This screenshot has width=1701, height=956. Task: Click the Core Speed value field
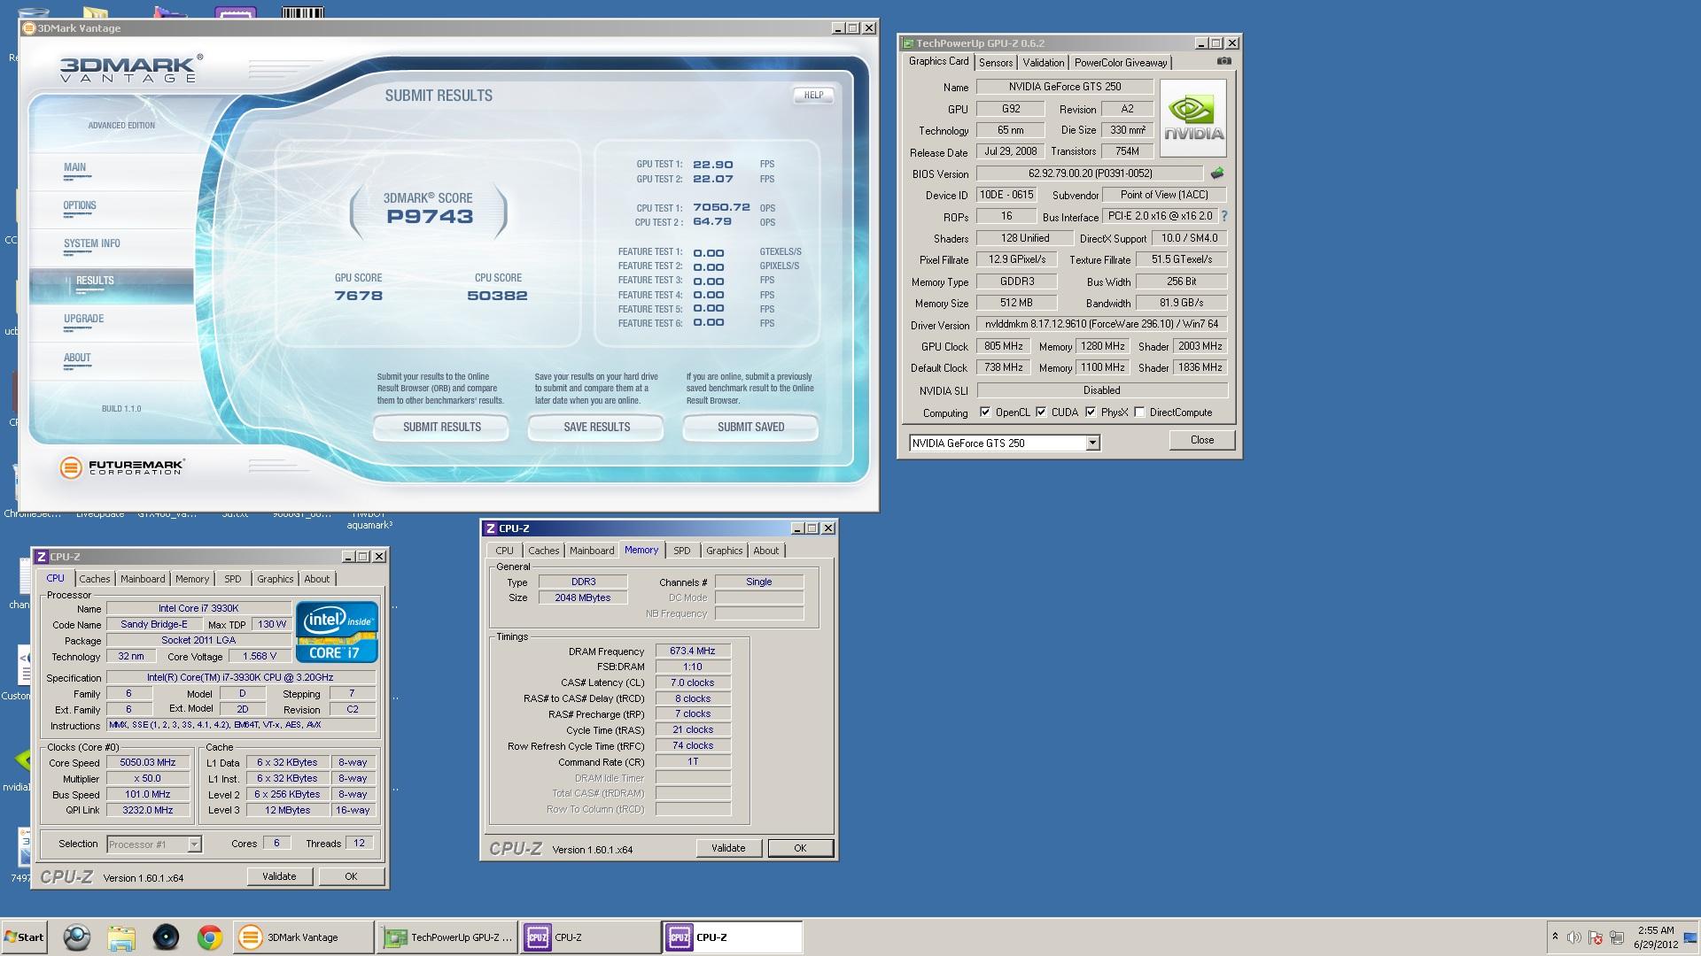tap(148, 762)
